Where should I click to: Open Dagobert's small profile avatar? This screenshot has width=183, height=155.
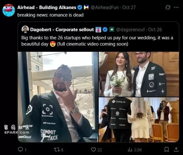click(25, 29)
